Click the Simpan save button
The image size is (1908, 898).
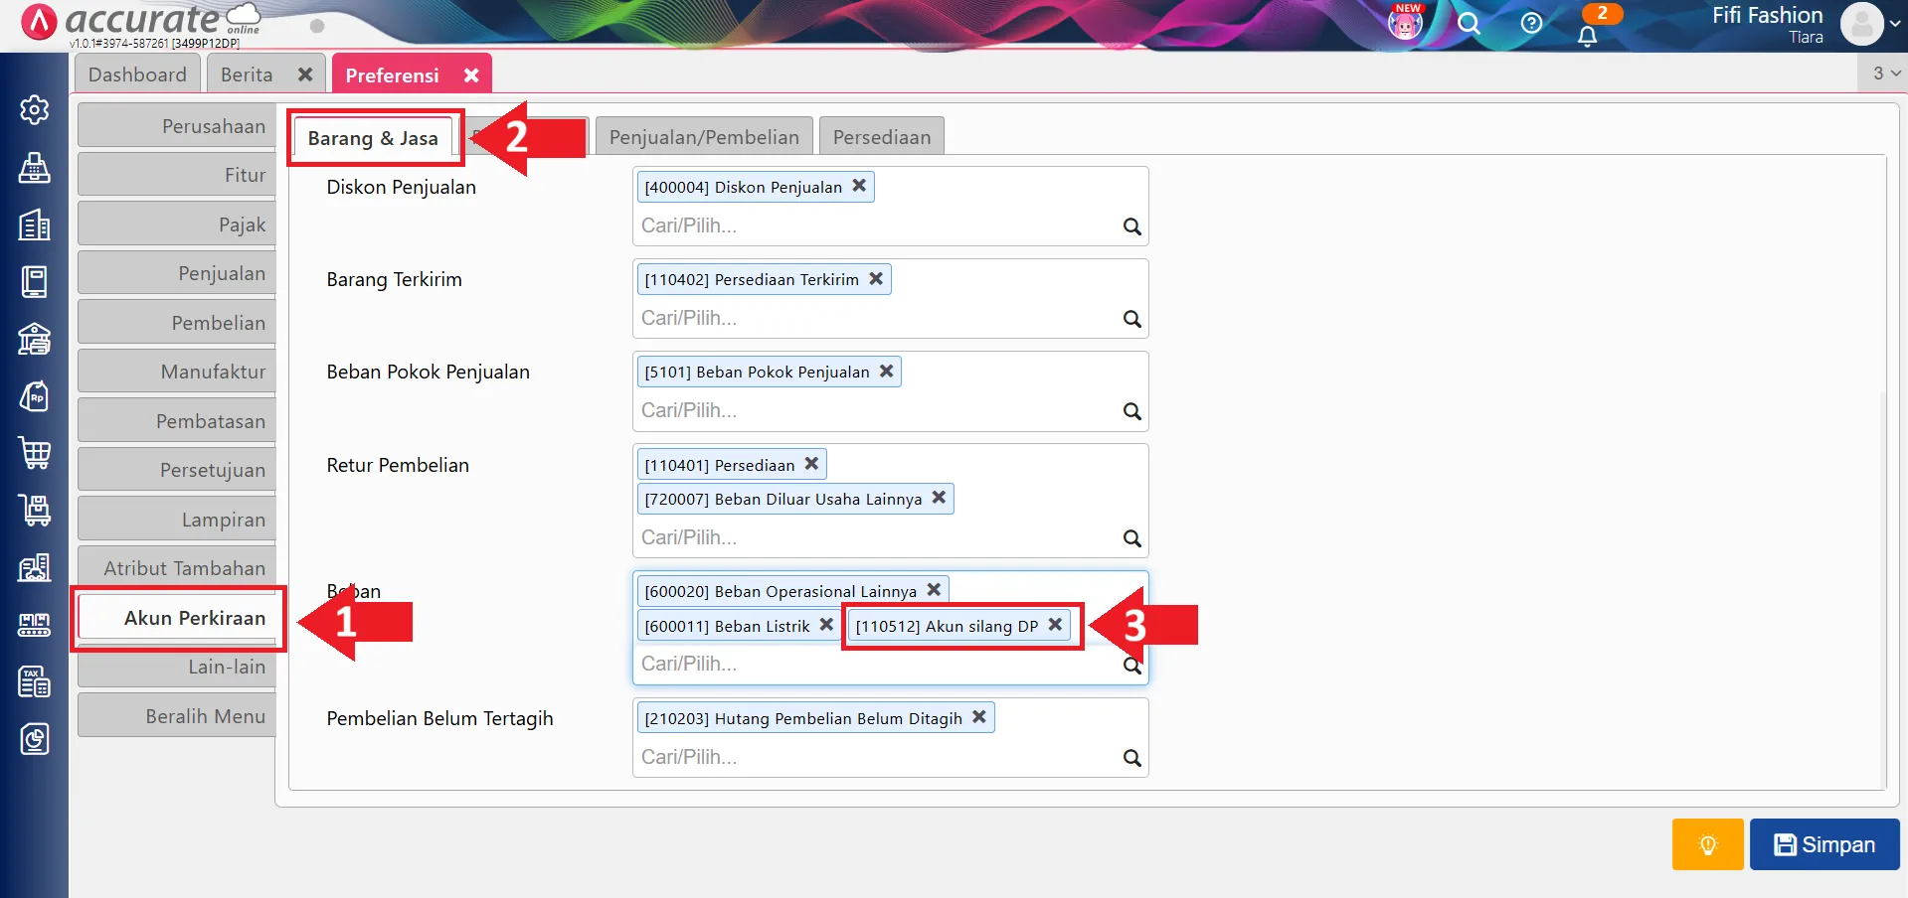pyautogui.click(x=1824, y=844)
